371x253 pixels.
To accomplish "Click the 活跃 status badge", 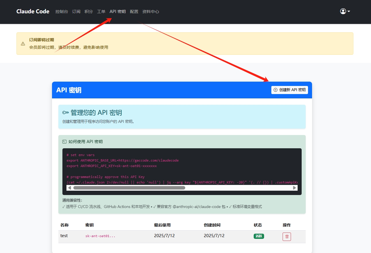I will 259,236.
